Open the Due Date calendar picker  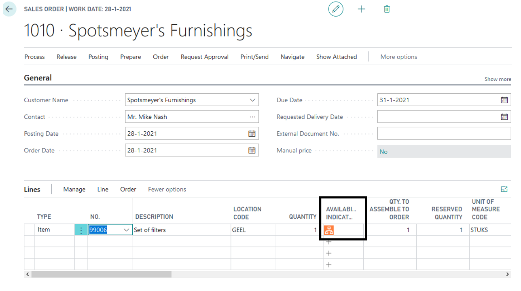coord(504,100)
